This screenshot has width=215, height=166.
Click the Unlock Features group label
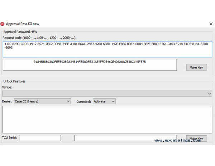click(x=14, y=81)
